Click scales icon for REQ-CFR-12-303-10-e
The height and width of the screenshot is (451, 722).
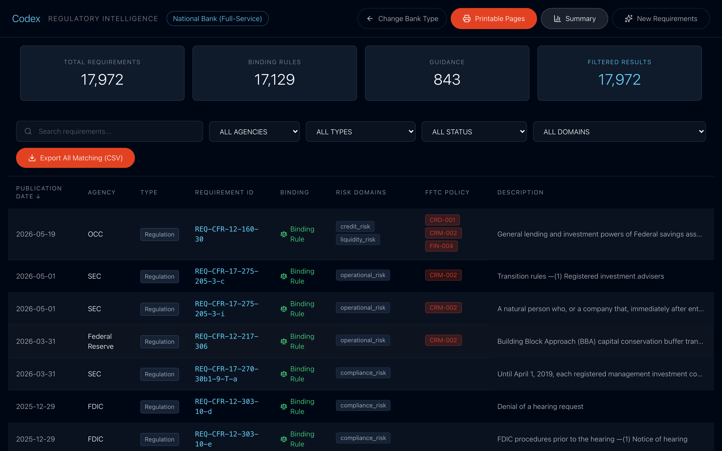tap(284, 439)
